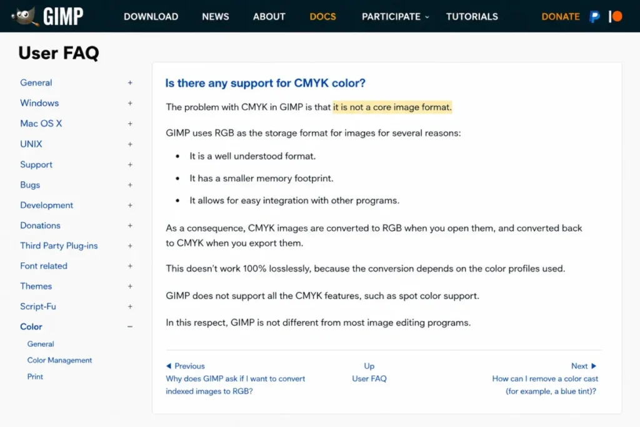Open 'How can I remove a color cast' article
This screenshot has height=427, width=640.
tap(545, 385)
